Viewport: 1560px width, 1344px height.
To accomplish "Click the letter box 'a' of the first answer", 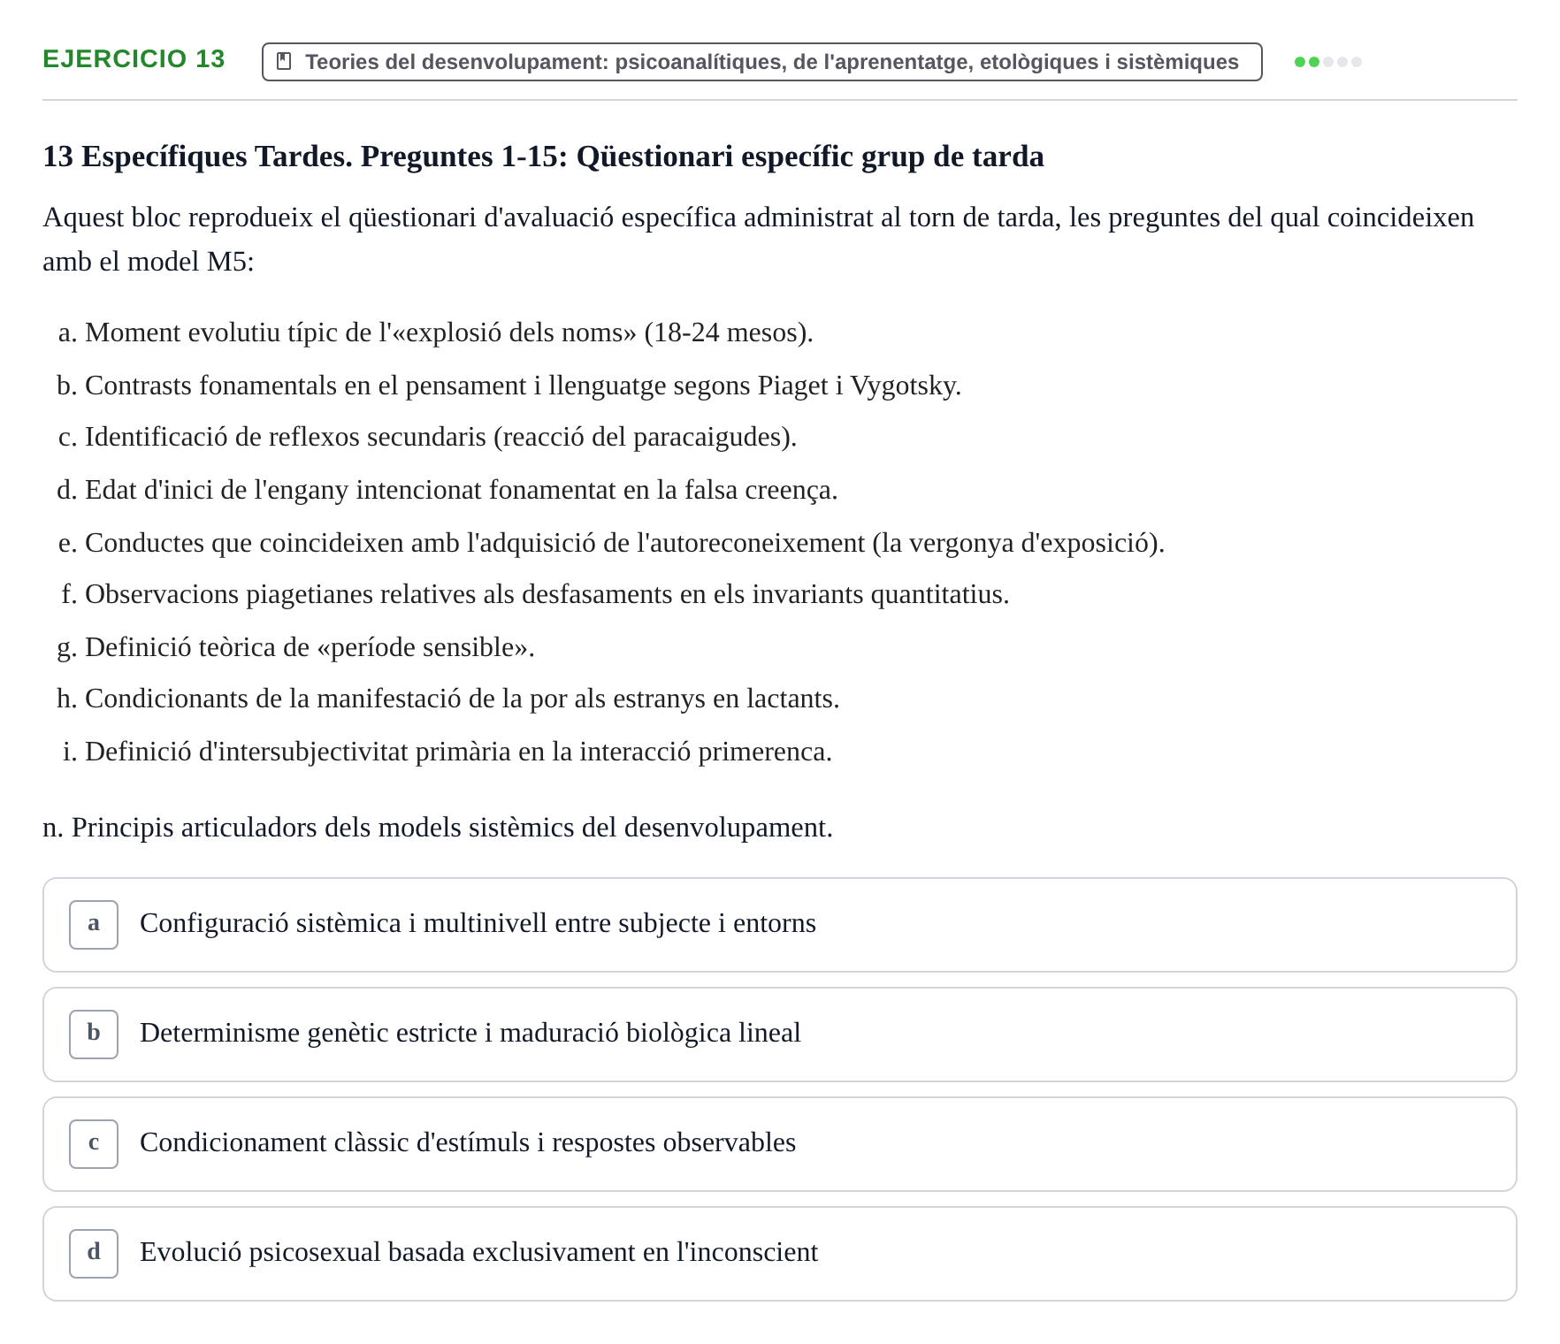I will [94, 925].
